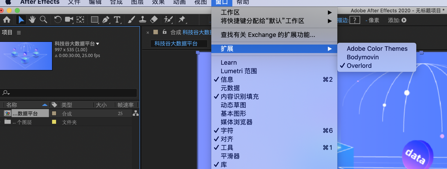Click the Project panel search field
This screenshot has width=447, height=169.
pos(69,93)
